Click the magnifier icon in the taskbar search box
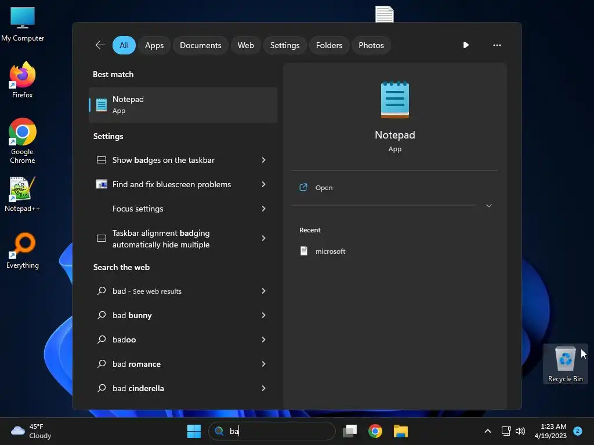This screenshot has width=594, height=445. point(219,431)
